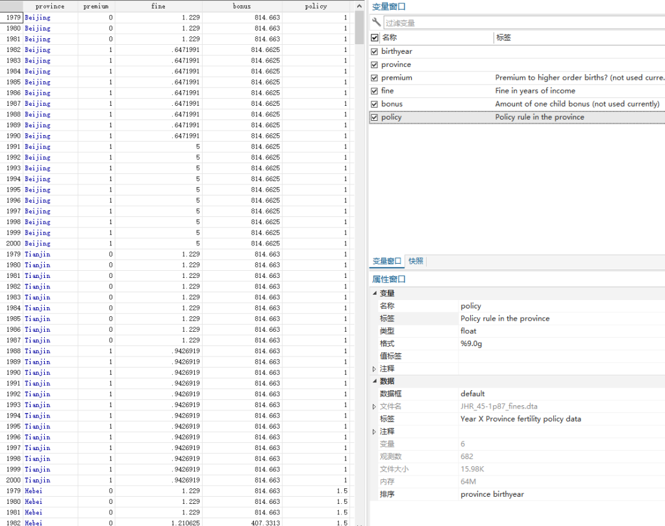Click the wrench filter options icon
This screenshot has height=526, width=665.
tap(376, 22)
